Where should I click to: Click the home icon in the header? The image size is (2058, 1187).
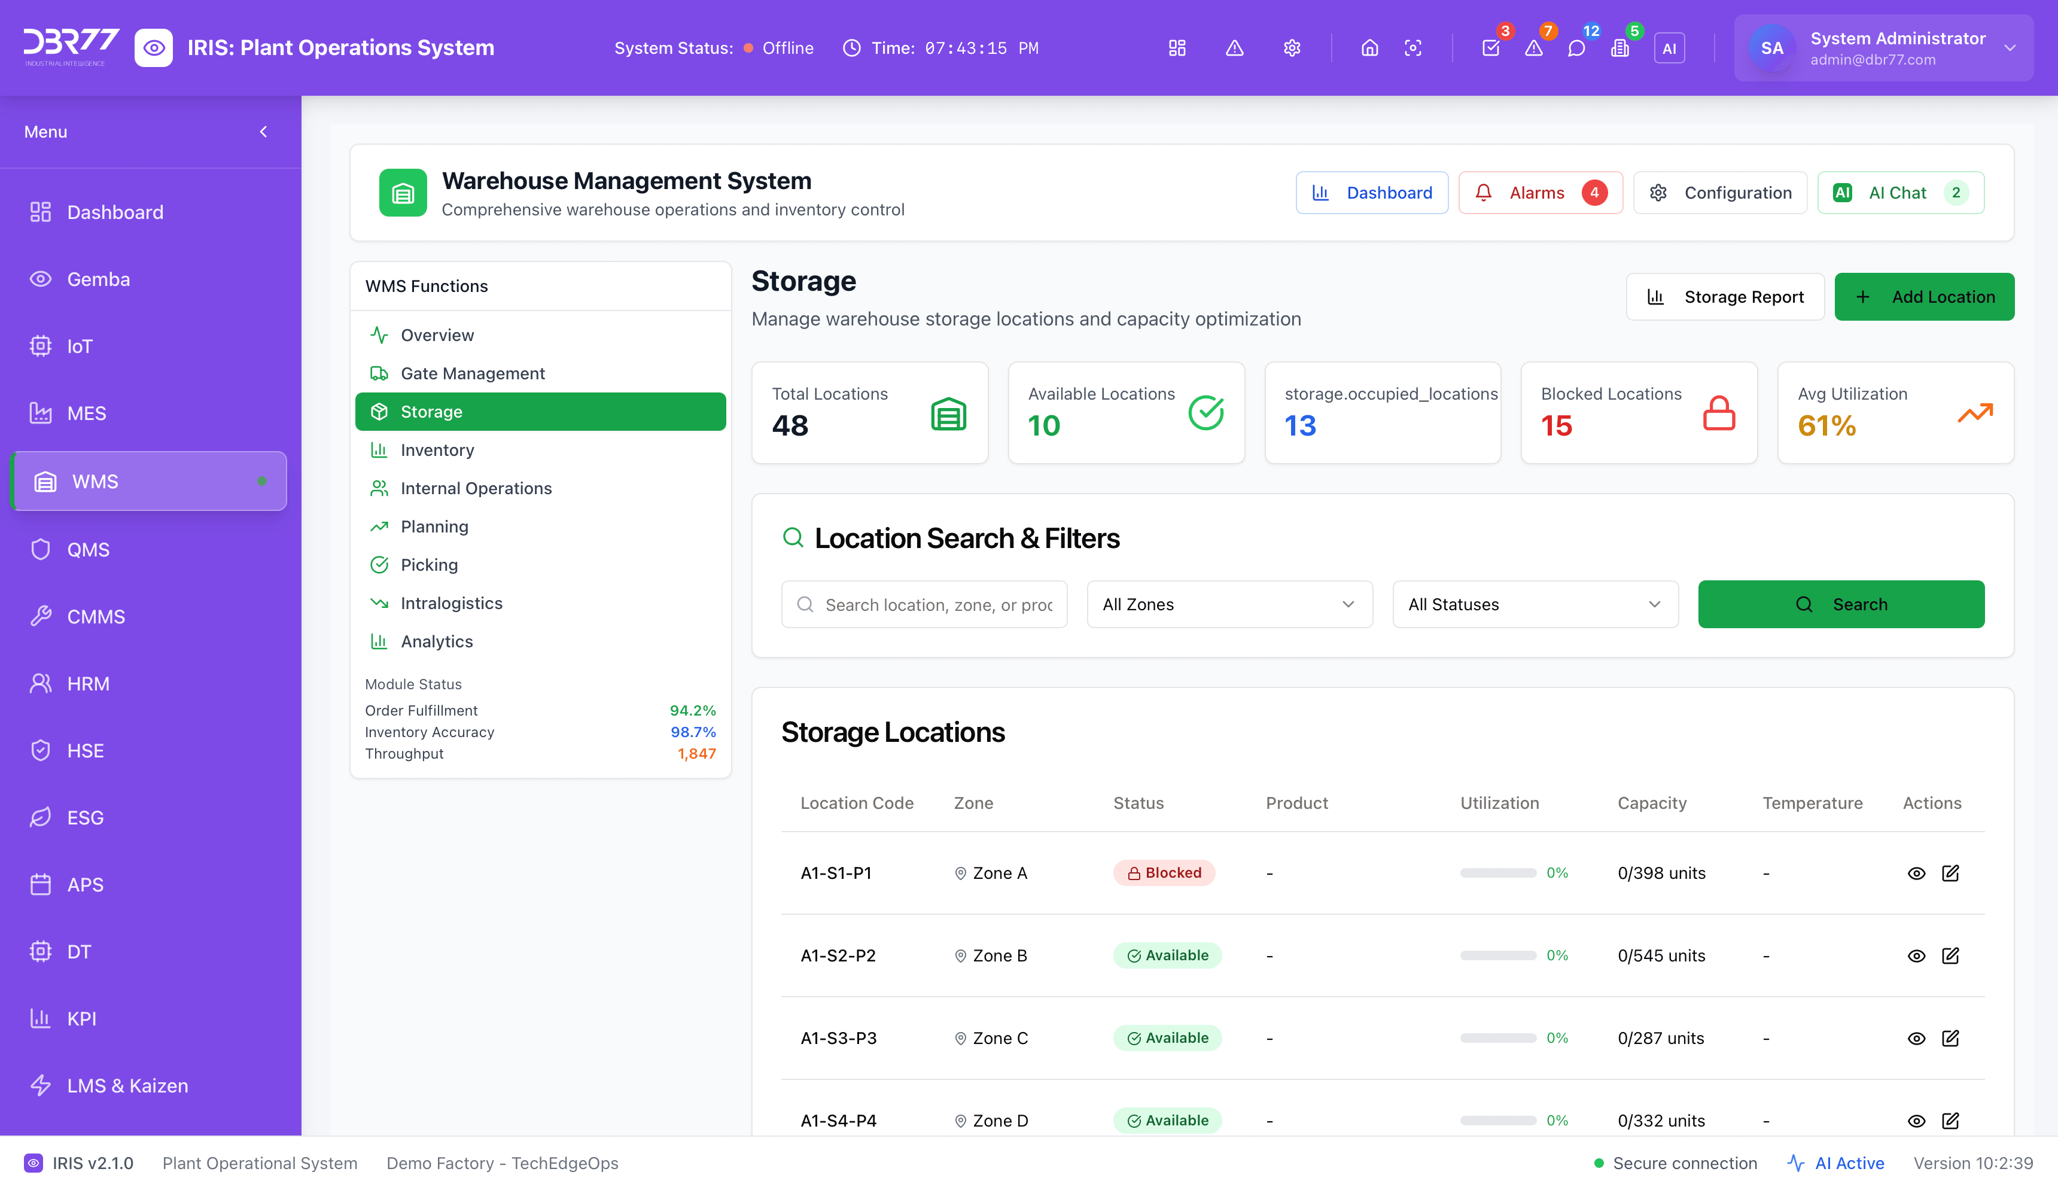1369,48
